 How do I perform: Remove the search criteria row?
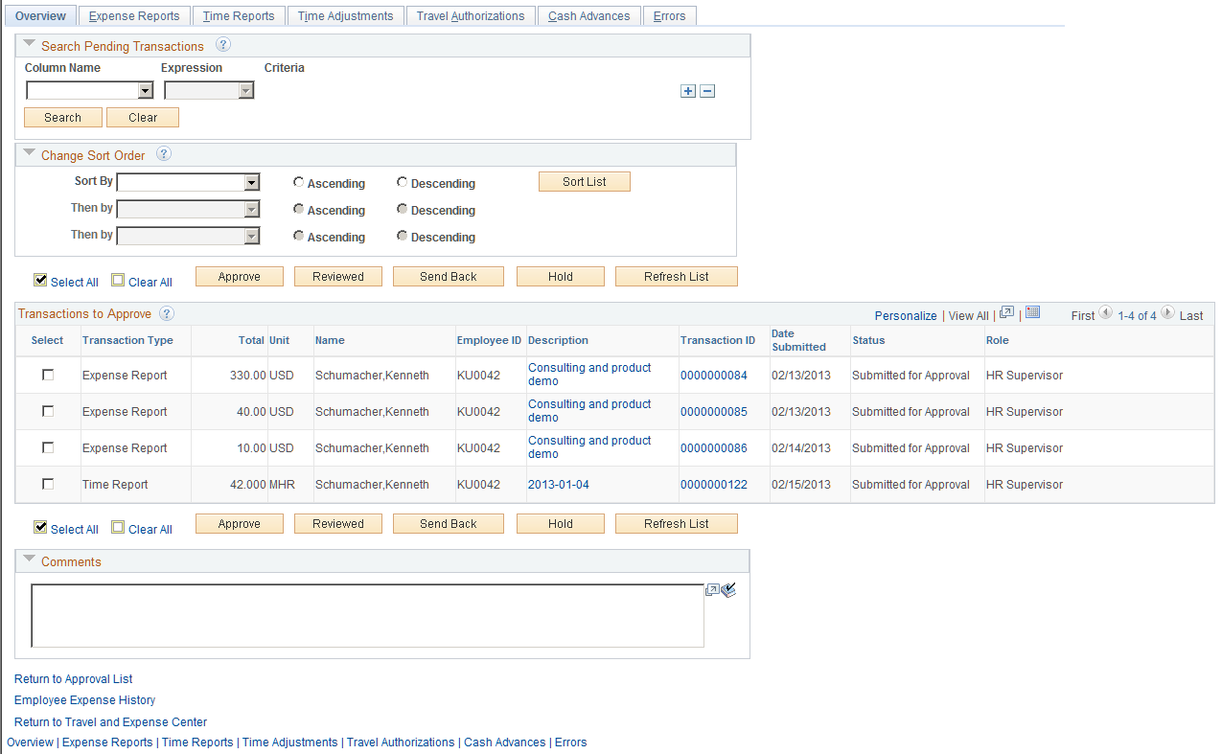tap(707, 91)
